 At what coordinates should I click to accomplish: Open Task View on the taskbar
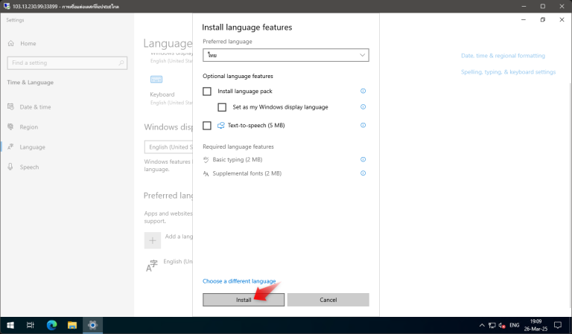pos(31,325)
